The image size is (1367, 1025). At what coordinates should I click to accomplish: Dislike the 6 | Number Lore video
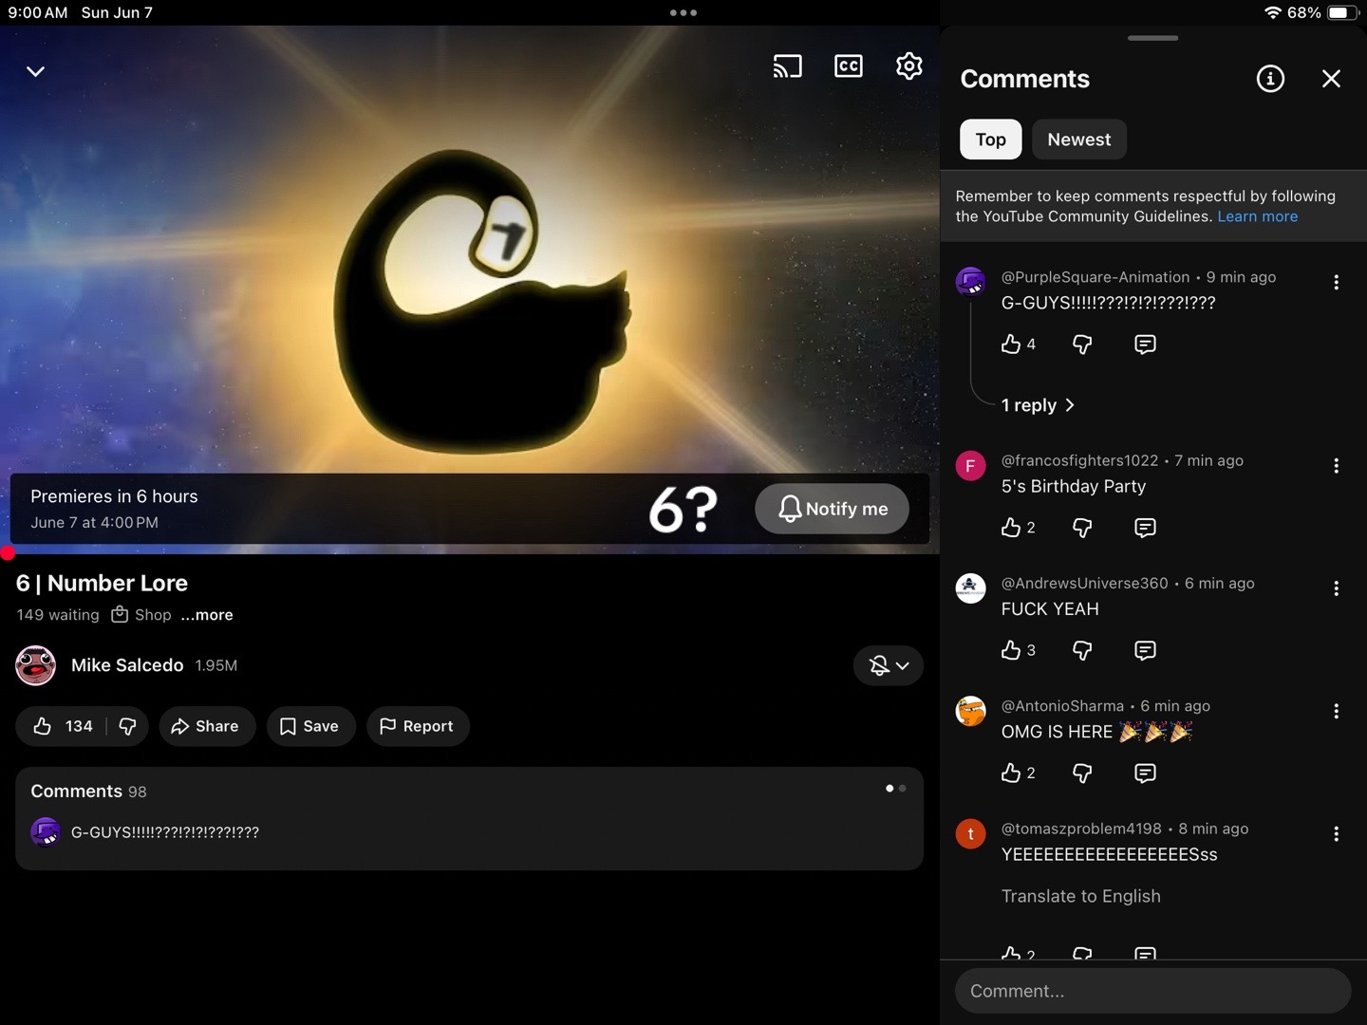[127, 726]
